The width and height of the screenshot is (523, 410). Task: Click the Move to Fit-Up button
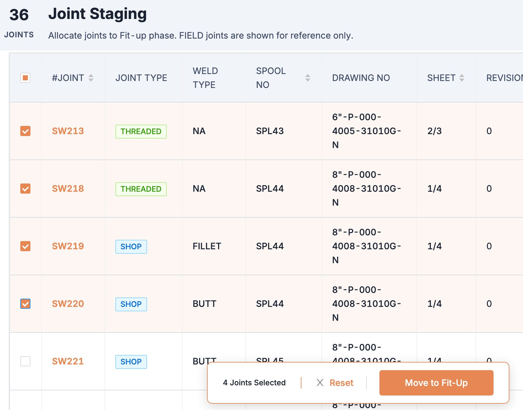click(x=436, y=383)
